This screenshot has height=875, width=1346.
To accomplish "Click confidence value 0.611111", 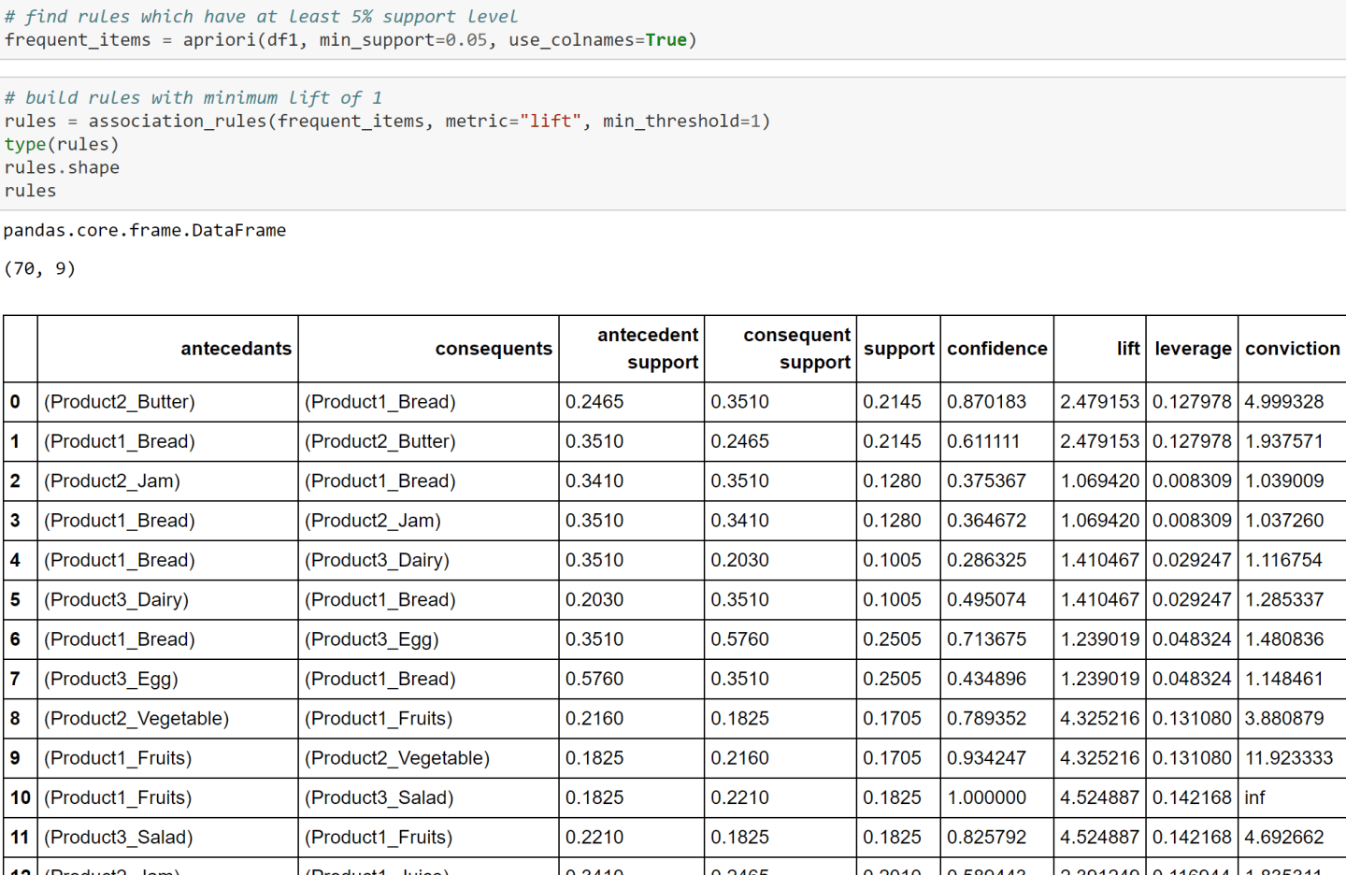I will (983, 441).
